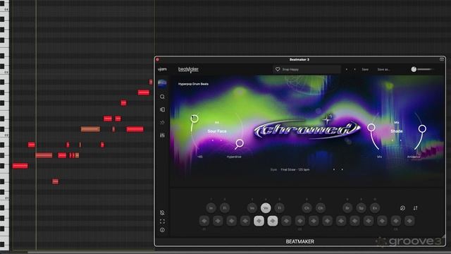Open the mixer faders icon in sidebar
The image size is (451, 254).
click(162, 135)
